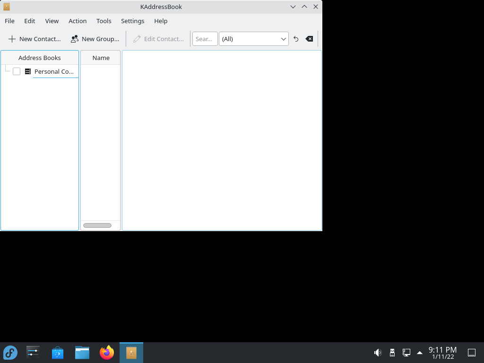The image size is (484, 363).
Task: Open the View menu
Action: [52, 21]
